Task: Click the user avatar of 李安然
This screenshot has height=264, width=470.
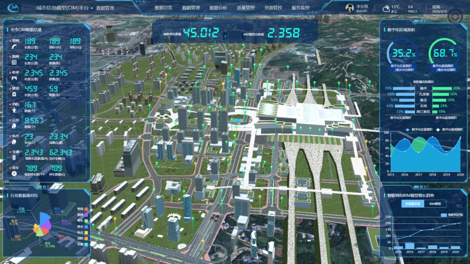Action: coord(350,8)
